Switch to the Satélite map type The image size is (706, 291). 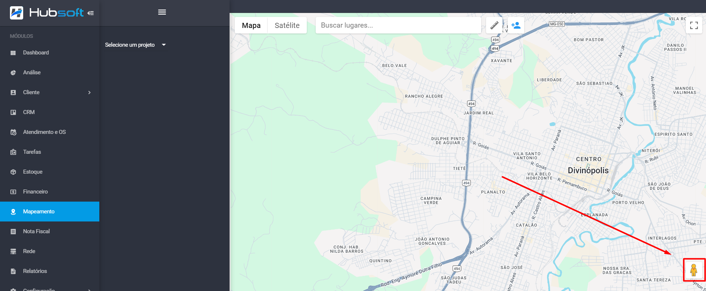tap(287, 25)
